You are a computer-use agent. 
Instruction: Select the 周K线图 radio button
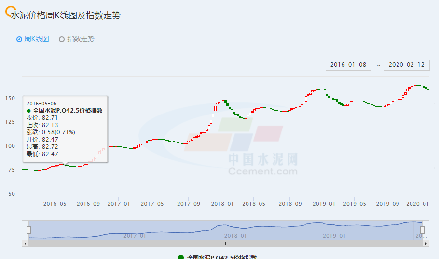click(19, 39)
